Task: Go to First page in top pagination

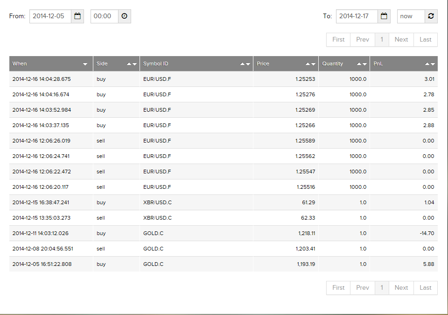Action: (338, 40)
